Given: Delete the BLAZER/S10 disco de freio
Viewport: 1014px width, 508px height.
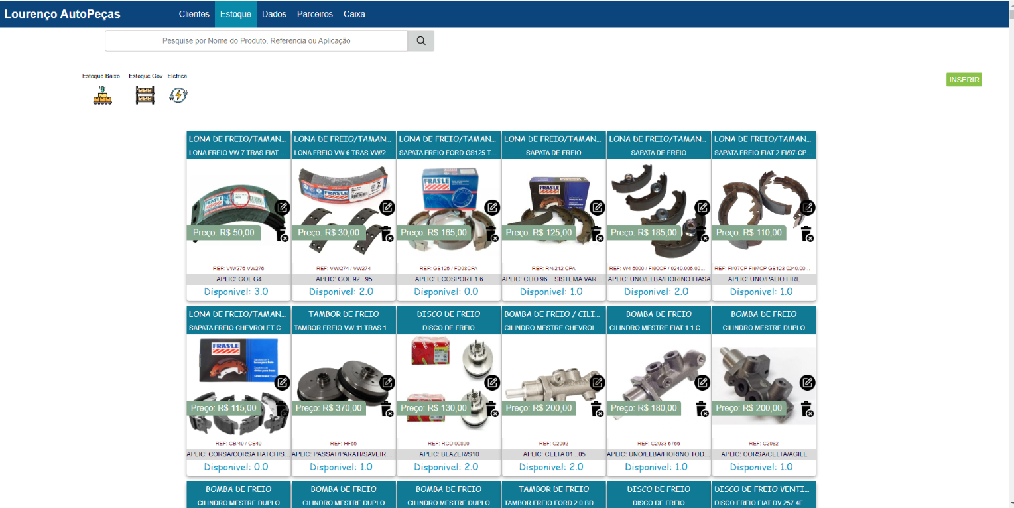Looking at the screenshot, I should [491, 409].
